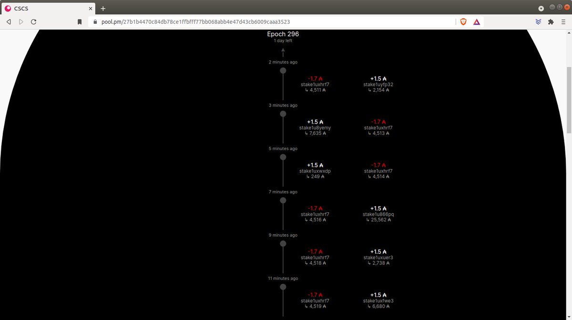Click the 2,154 balance value
The width and height of the screenshot is (572, 320).
(378, 90)
